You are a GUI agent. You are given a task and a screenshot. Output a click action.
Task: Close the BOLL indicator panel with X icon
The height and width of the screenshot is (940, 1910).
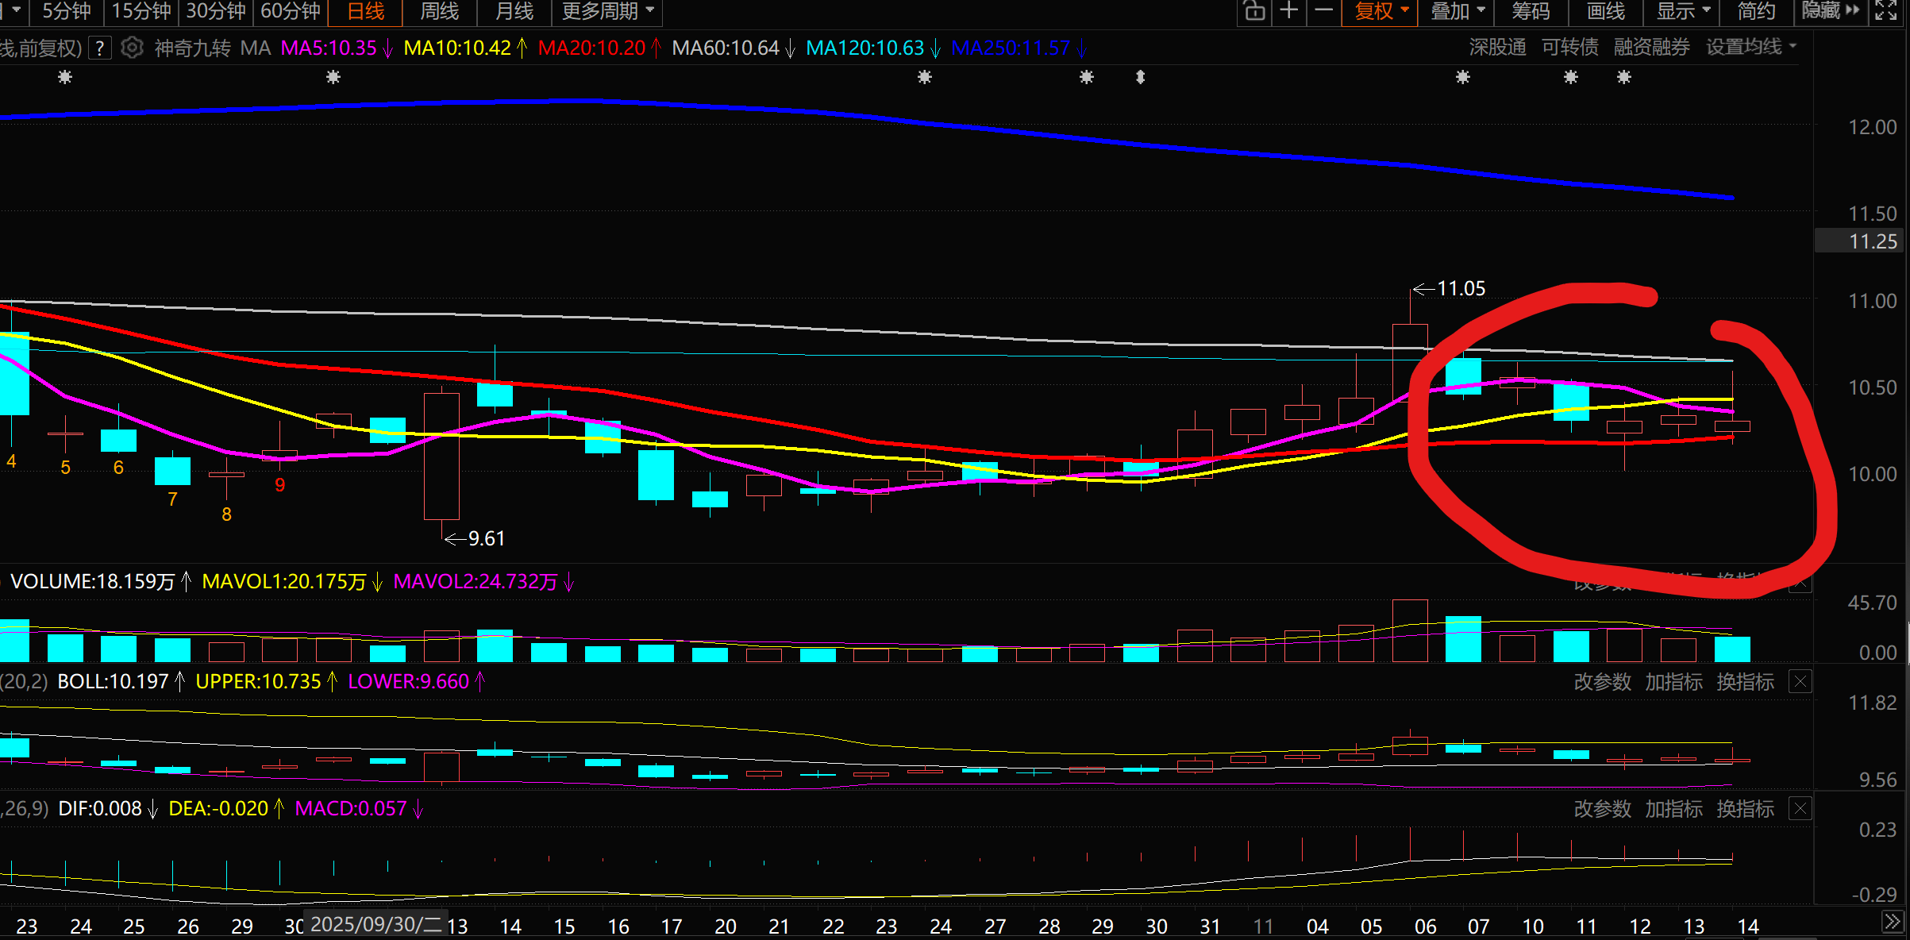pos(1800,681)
